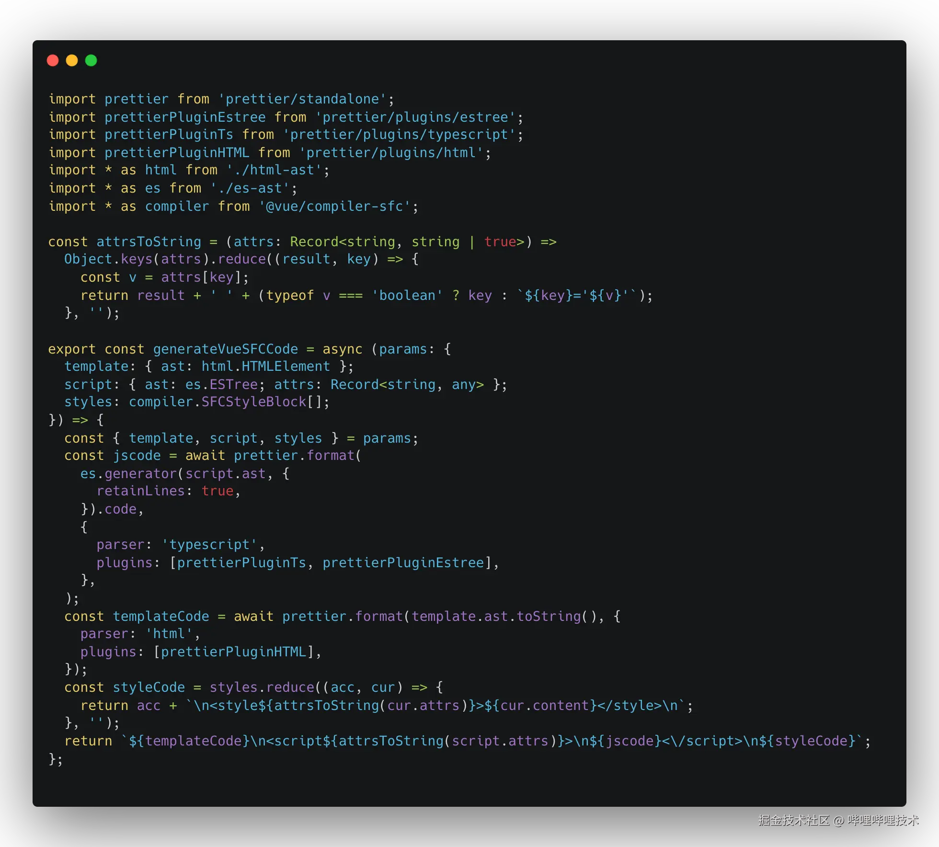Click the generateVueSFCCode export name
The width and height of the screenshot is (939, 847).
tap(225, 349)
